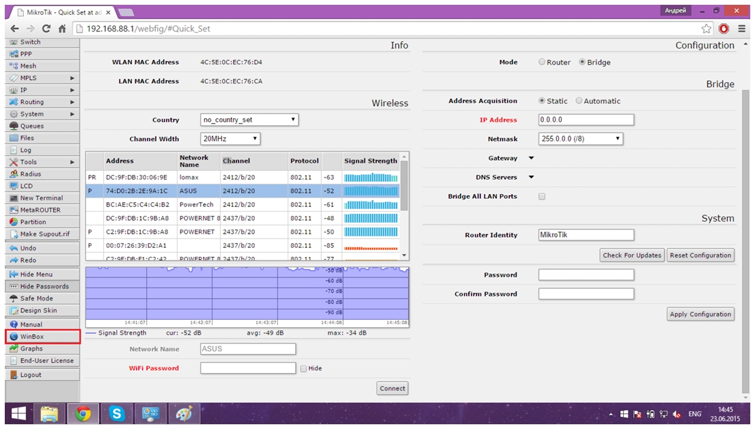Open the Country dropdown
This screenshot has height=427, width=753.
249,120
